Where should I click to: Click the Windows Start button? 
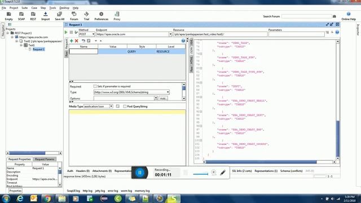[6, 198]
